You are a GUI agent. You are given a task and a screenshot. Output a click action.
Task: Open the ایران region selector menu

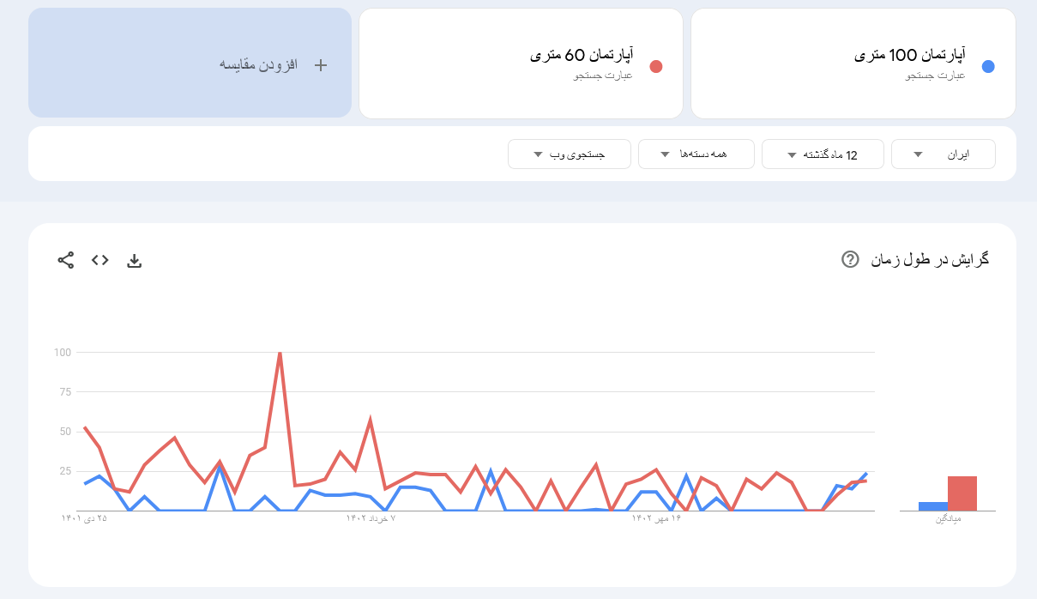pyautogui.click(x=943, y=154)
